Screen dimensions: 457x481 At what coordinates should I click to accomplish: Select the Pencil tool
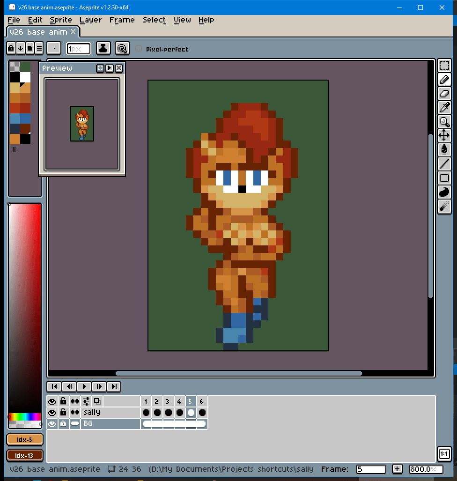[x=444, y=80]
